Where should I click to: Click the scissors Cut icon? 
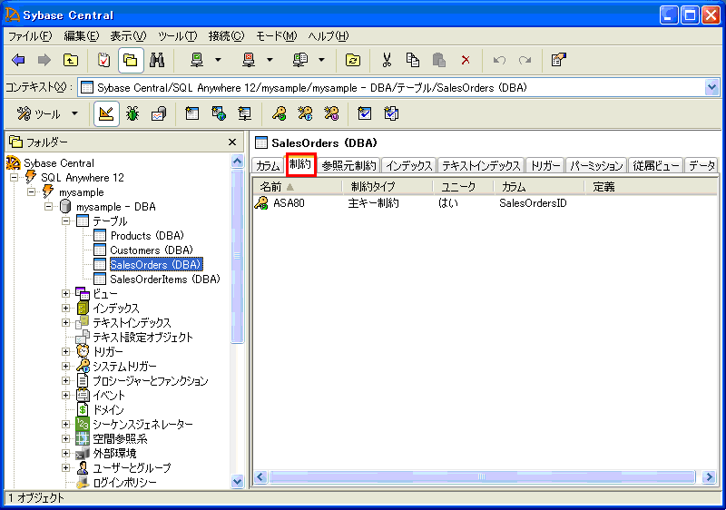pyautogui.click(x=387, y=60)
